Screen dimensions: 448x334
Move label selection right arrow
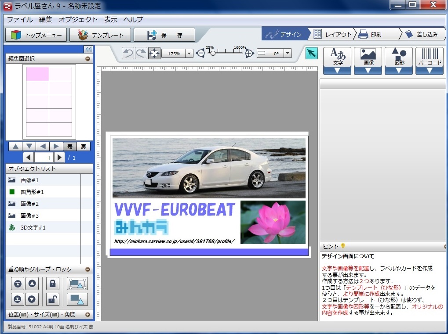(56, 147)
